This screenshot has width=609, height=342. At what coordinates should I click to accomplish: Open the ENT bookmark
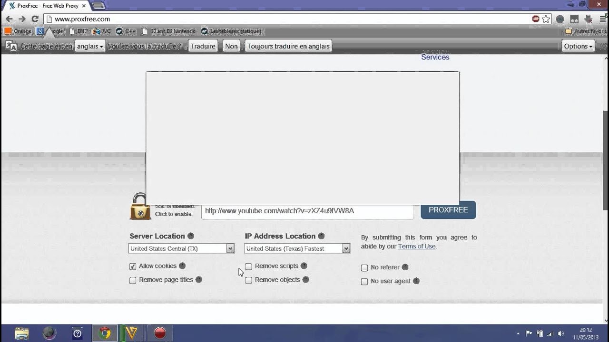tap(79, 31)
